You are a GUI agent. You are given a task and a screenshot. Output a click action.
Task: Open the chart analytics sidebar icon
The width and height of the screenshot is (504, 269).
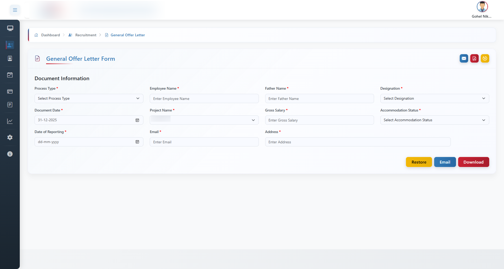point(10,121)
